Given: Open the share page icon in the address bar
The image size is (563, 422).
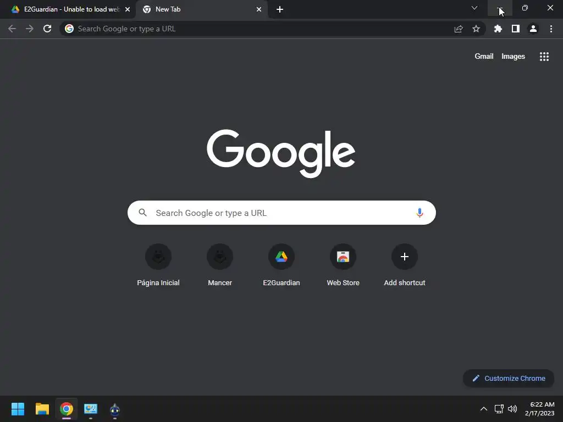Looking at the screenshot, I should click(x=459, y=29).
